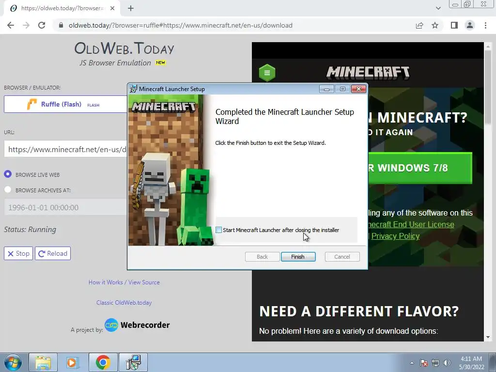This screenshot has width=496, height=372.
Task: Click the OldWeb URL input field
Action: (66, 149)
